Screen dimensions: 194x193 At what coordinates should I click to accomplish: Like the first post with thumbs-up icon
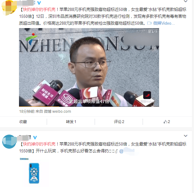(167, 121)
